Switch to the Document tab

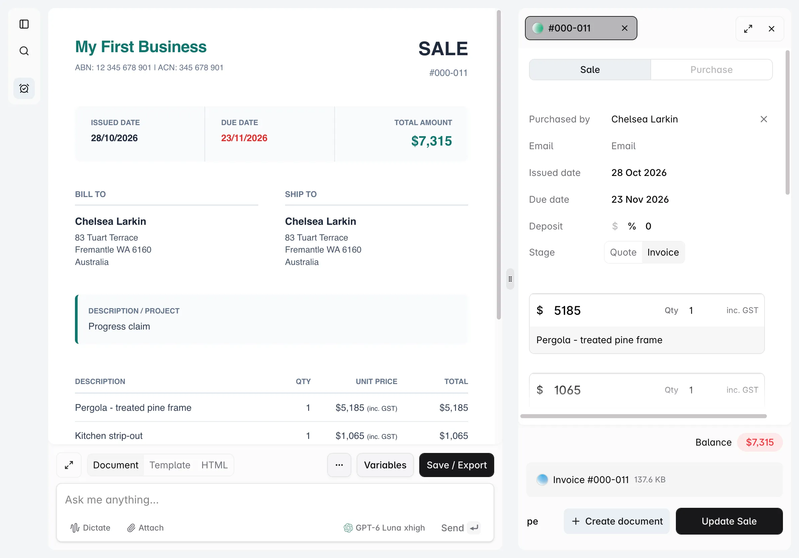(x=115, y=465)
